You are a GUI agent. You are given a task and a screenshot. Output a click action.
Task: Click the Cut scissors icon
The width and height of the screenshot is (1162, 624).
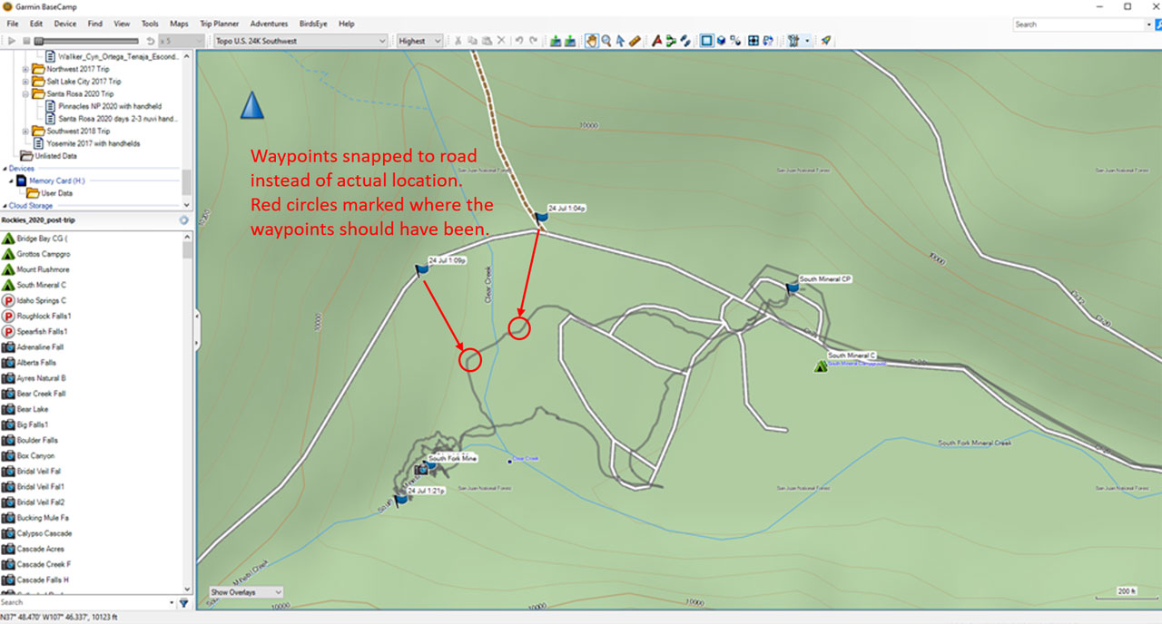[458, 41]
